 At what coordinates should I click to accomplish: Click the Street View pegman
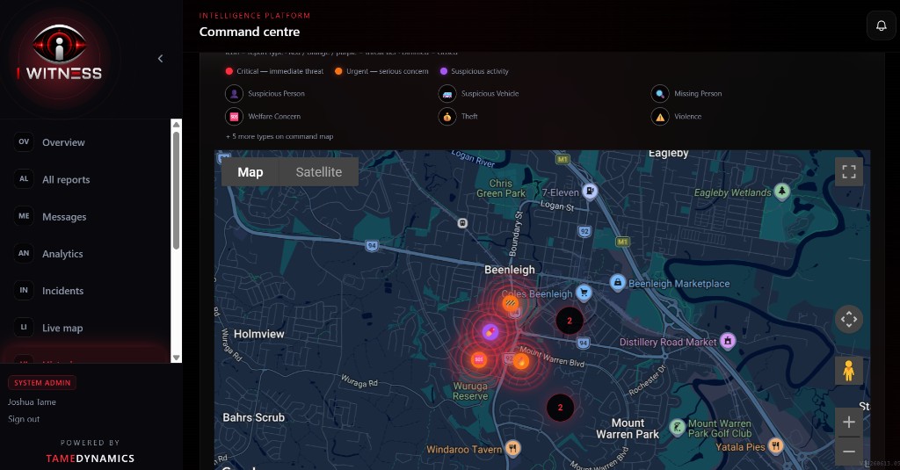click(849, 371)
